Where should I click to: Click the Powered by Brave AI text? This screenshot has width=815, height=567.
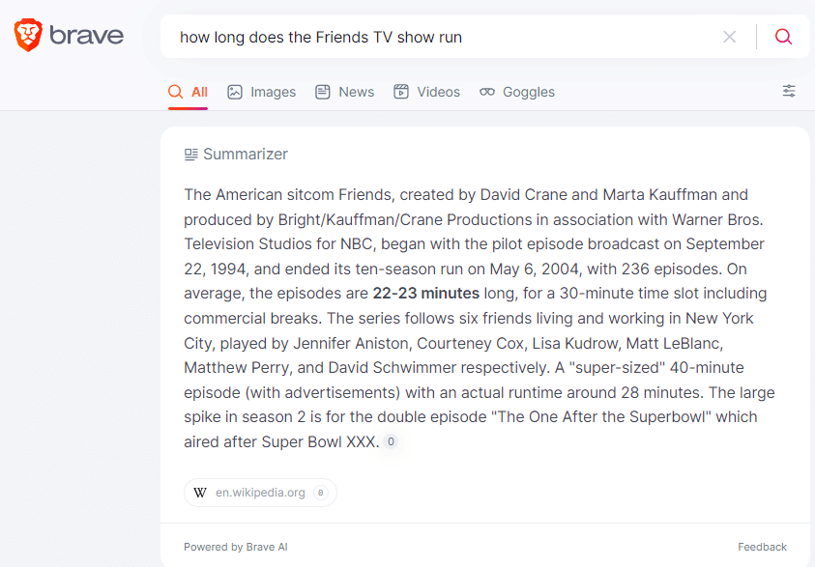[x=236, y=547]
